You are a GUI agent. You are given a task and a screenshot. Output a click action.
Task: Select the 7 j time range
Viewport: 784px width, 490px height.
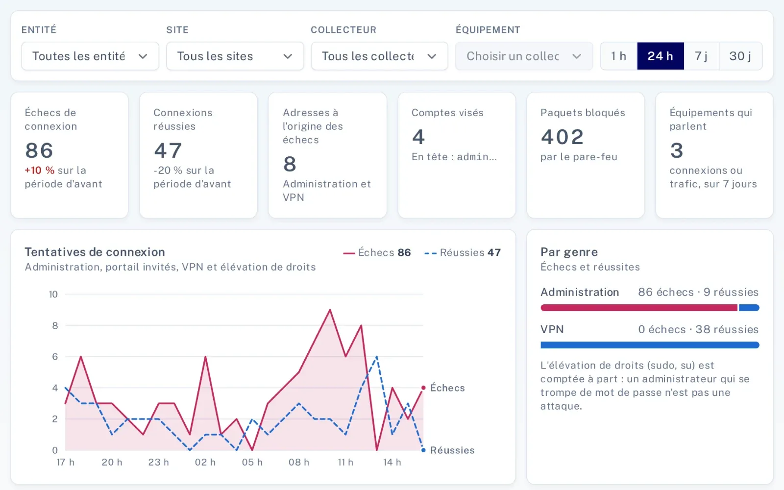(702, 56)
